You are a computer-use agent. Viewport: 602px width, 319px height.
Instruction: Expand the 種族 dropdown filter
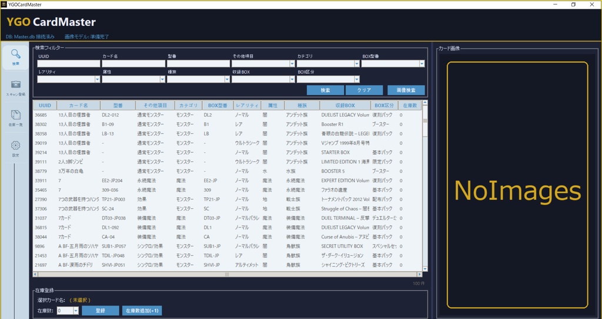[227, 79]
